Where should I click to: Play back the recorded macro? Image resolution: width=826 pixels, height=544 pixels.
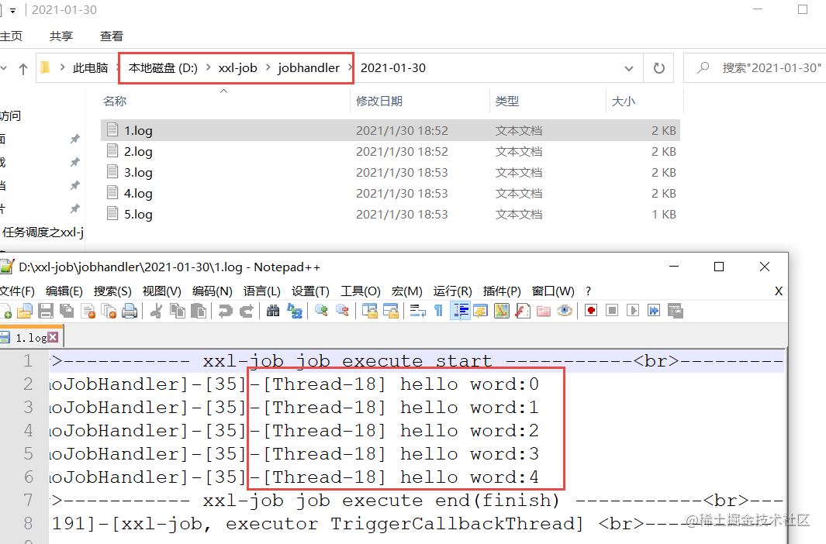pos(633,311)
